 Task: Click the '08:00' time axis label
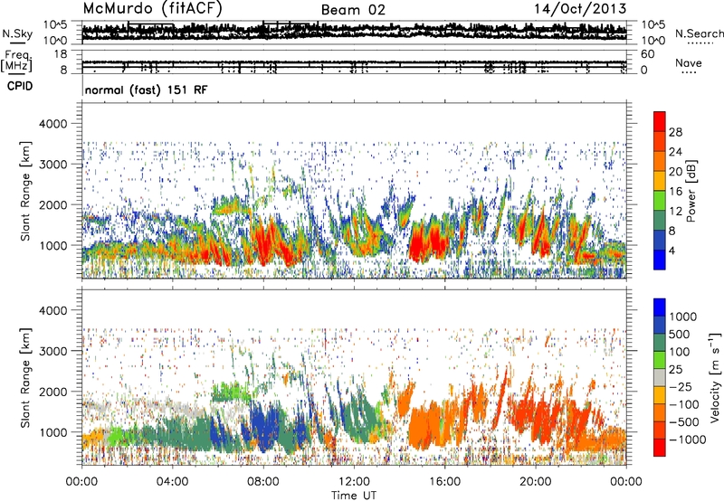tap(263, 482)
